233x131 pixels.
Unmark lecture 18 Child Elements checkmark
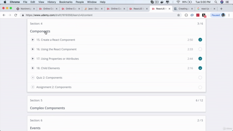click(x=200, y=68)
